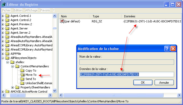This screenshot has height=105, width=183.
Task: Click the Copy To folder icon
Action: pyautogui.click(x=22, y=71)
